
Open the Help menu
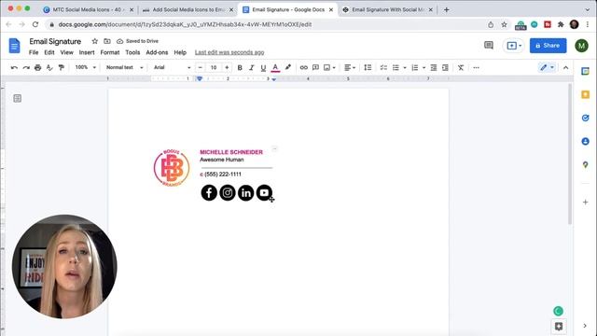tap(180, 52)
